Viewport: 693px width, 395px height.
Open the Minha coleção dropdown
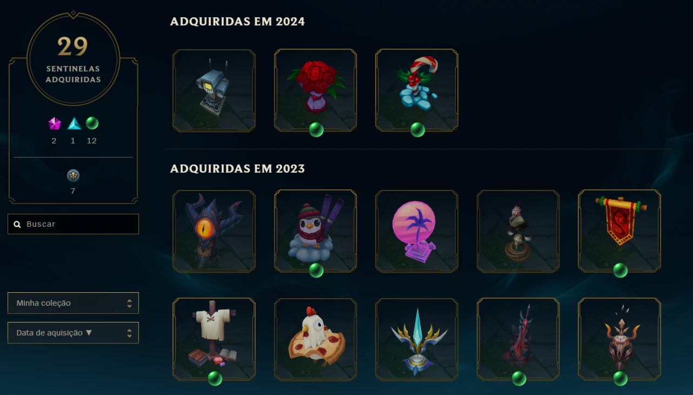point(73,303)
